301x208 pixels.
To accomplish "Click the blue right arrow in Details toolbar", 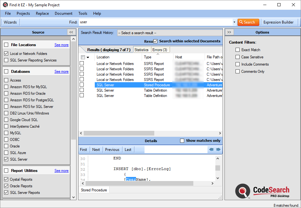I will pos(218,149).
